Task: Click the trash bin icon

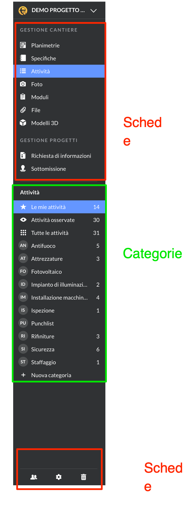Action: click(x=84, y=477)
